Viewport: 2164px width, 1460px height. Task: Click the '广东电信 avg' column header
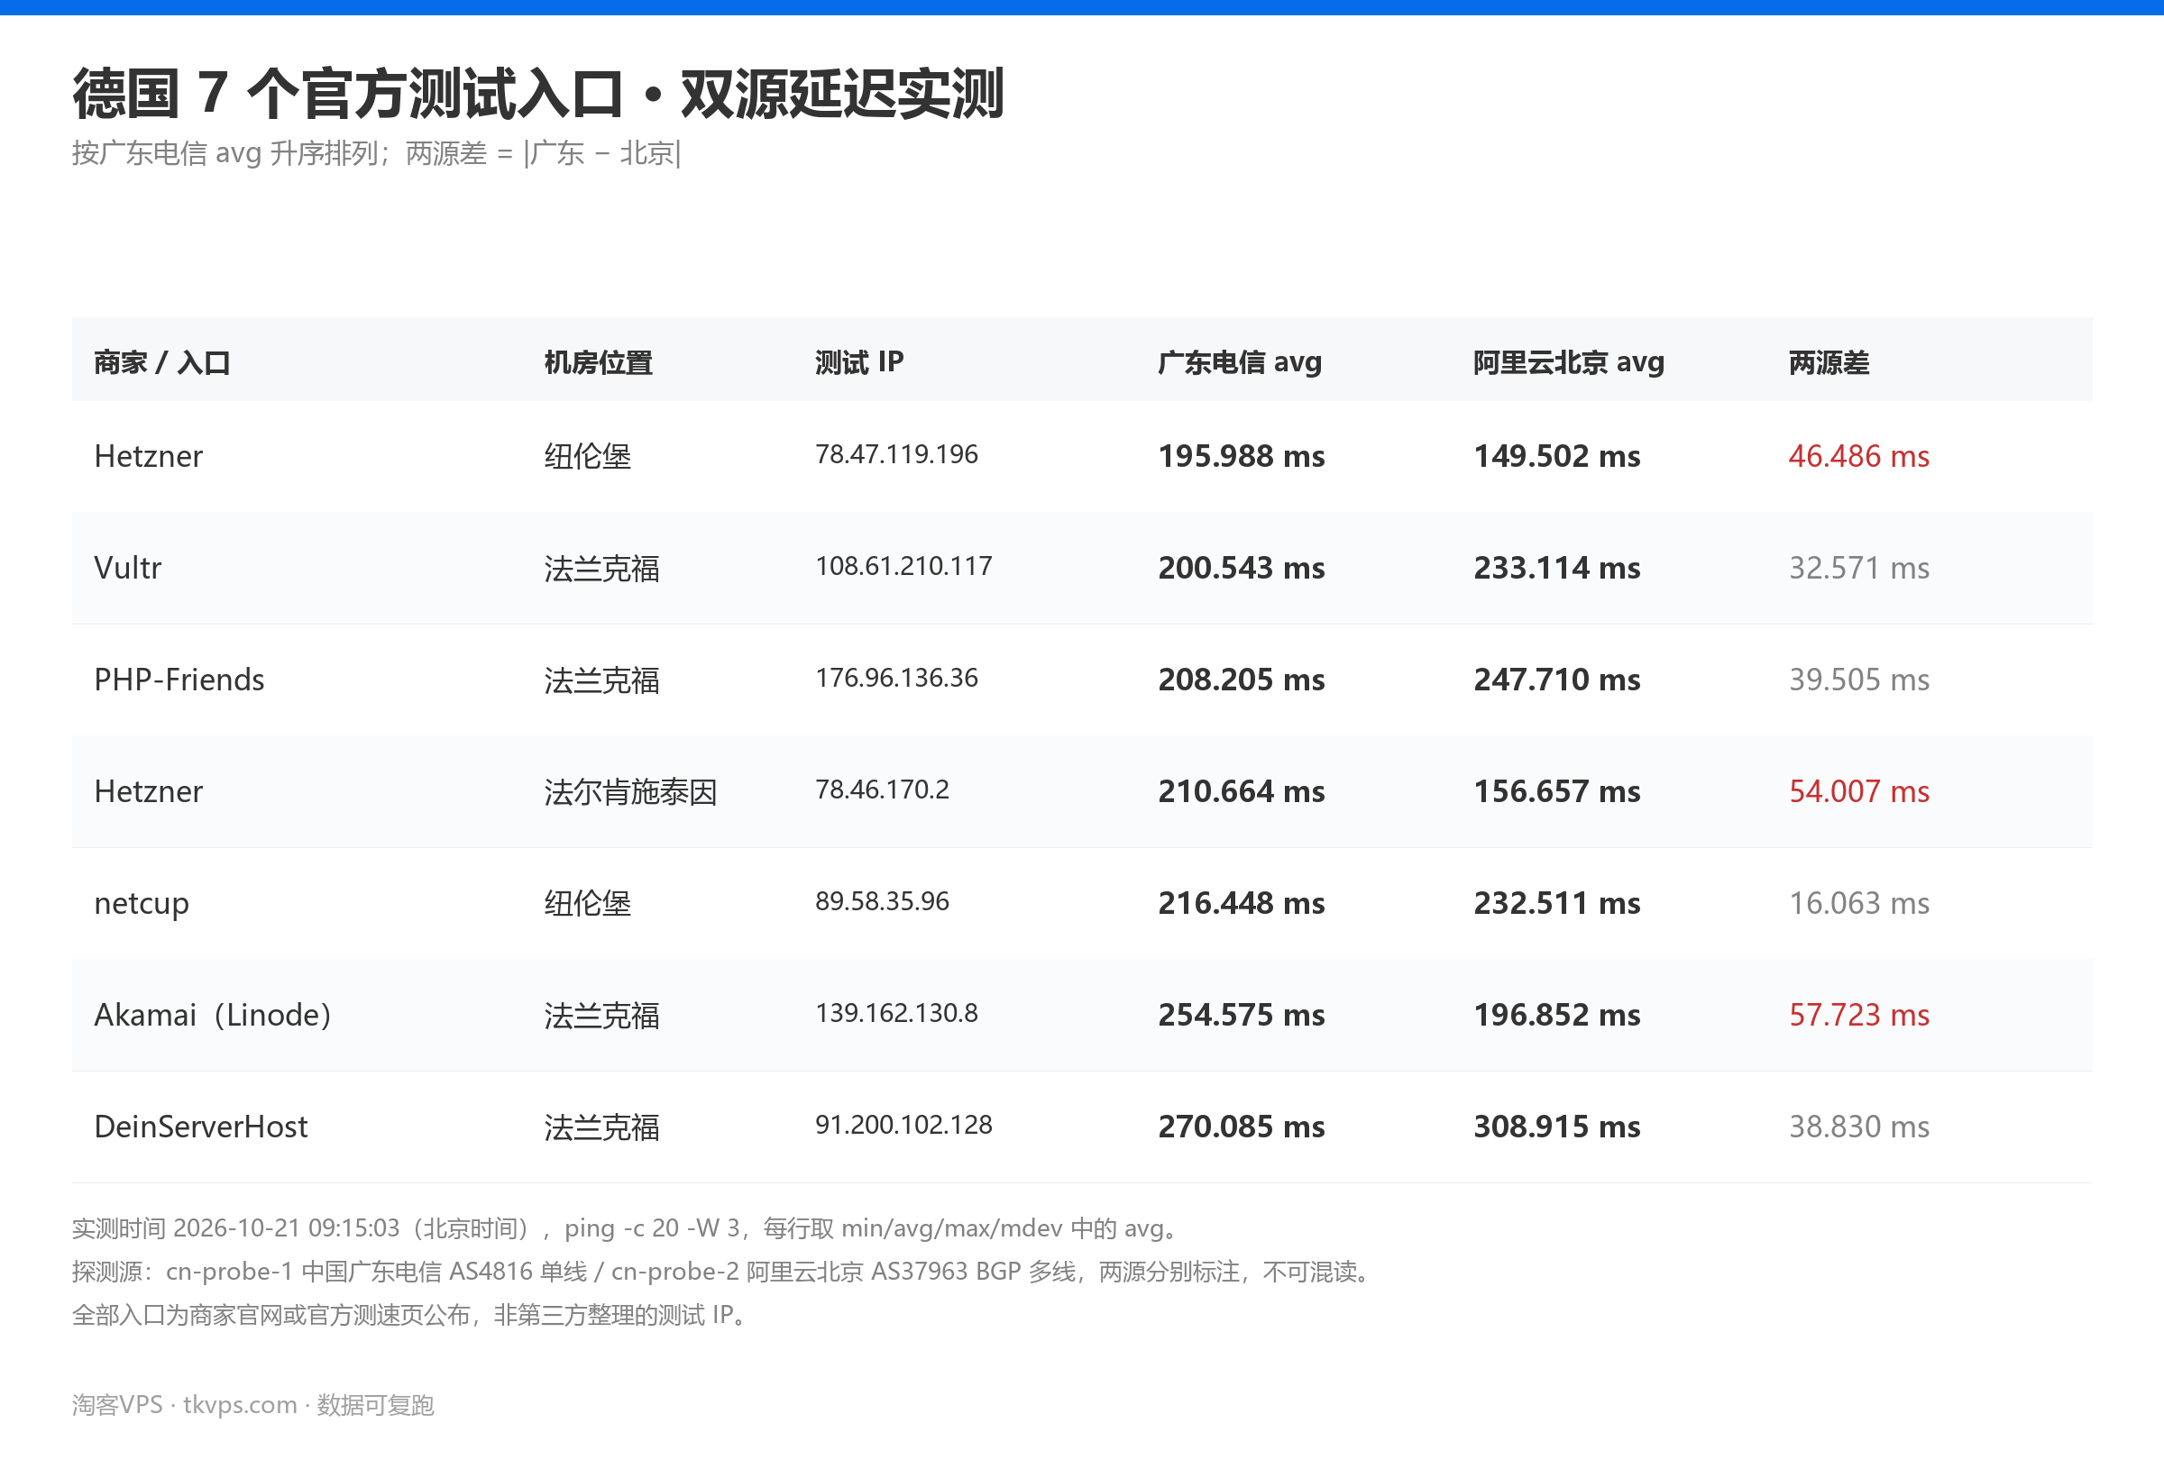pos(1240,363)
